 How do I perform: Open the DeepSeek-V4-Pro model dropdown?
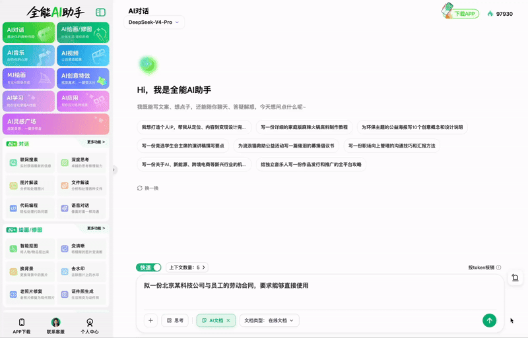[x=154, y=22]
